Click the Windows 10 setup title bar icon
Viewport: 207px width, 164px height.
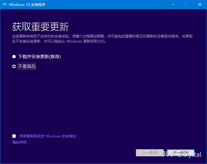pos(5,4)
